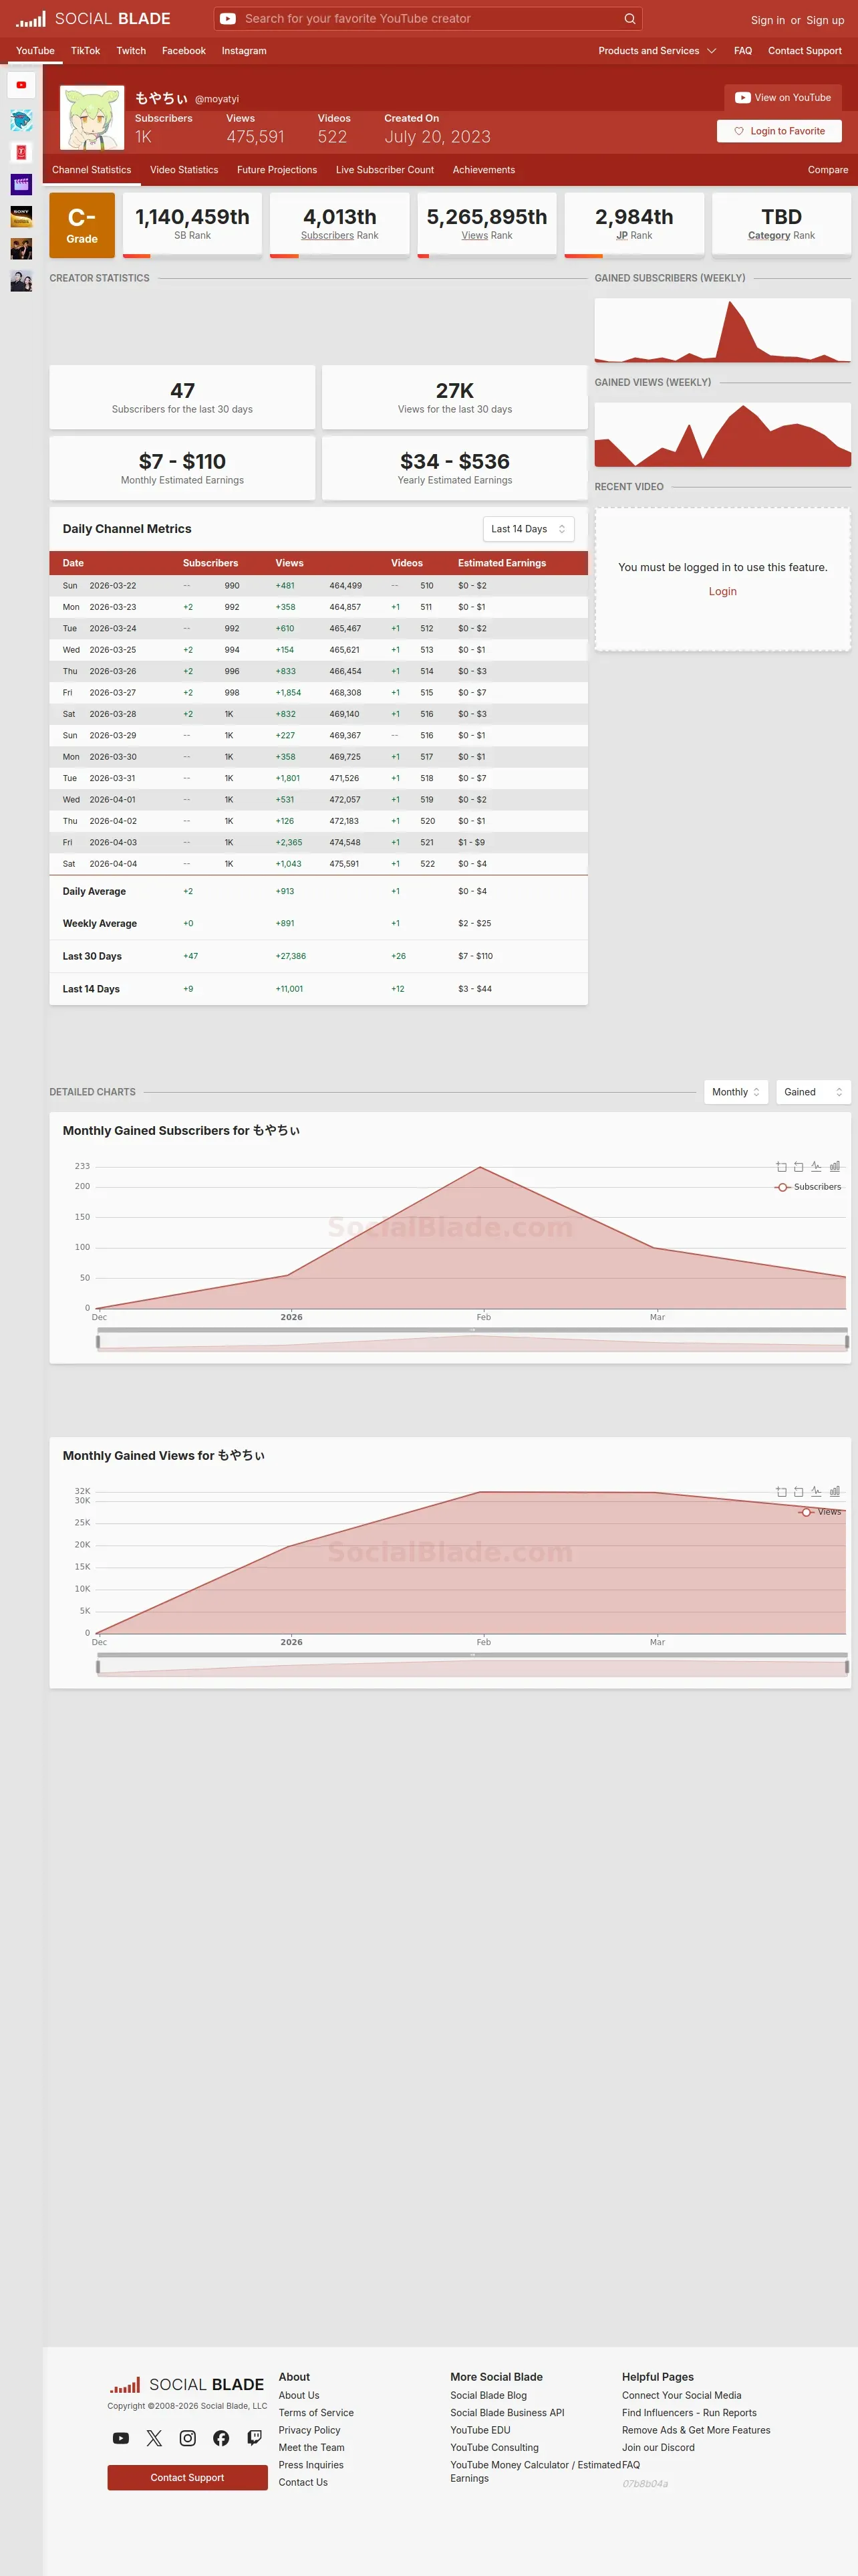
Task: Open the Last 14 Days range dropdown
Action: [x=529, y=529]
